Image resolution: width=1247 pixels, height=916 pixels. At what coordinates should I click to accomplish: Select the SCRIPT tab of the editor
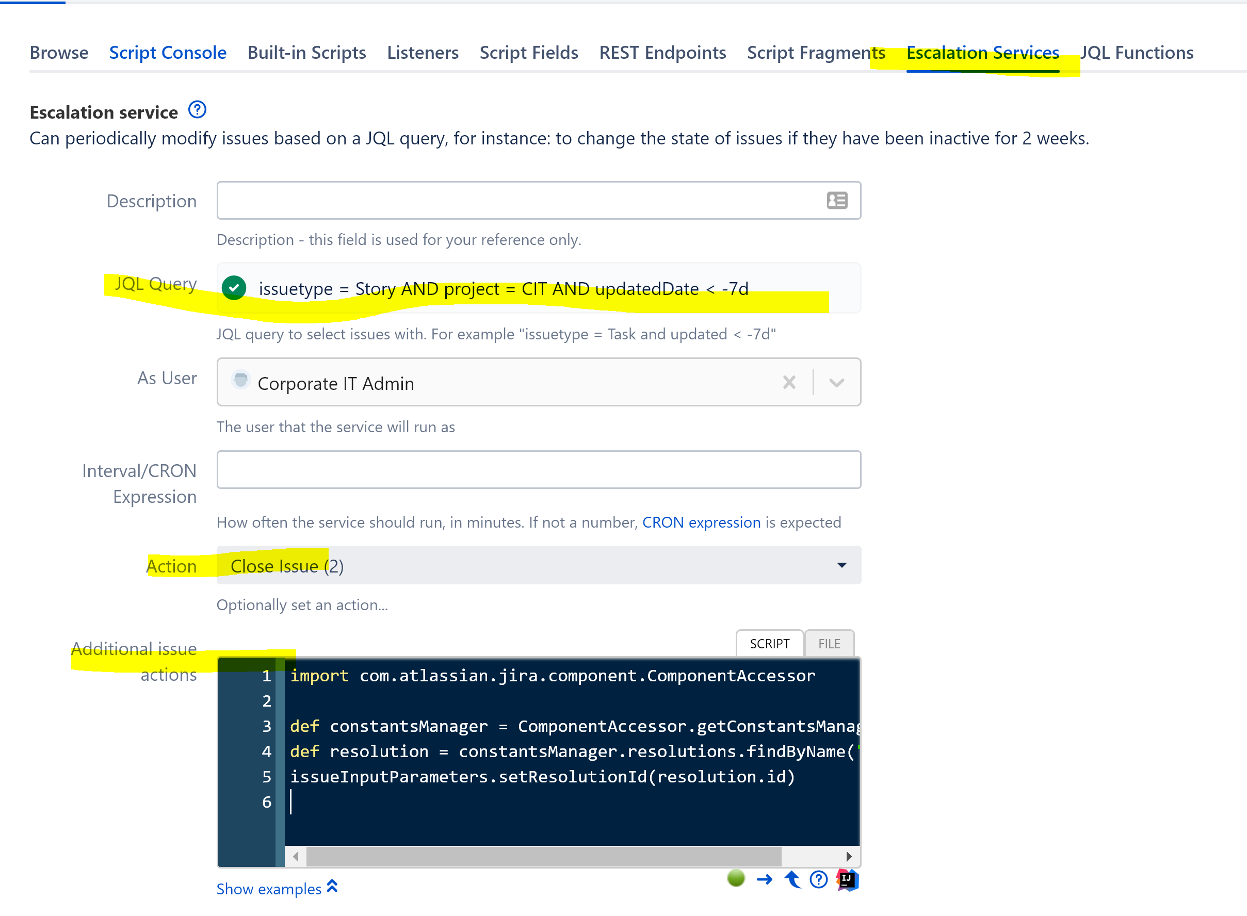769,643
